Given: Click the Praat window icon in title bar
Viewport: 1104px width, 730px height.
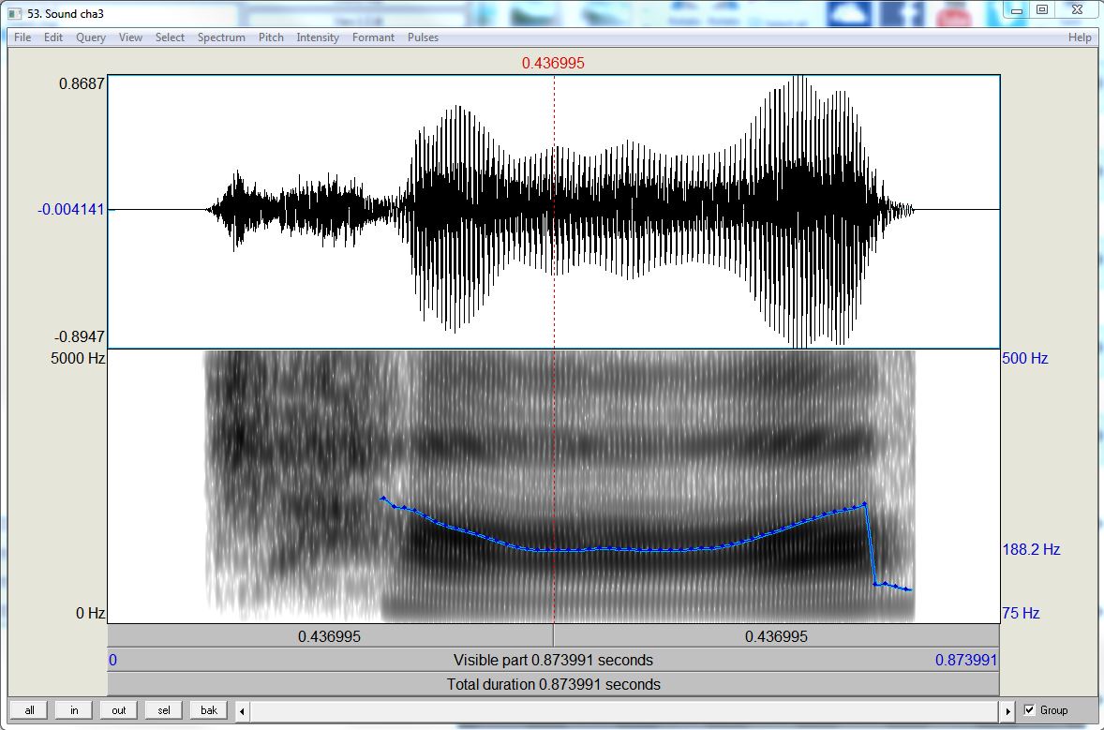Looking at the screenshot, I should click(15, 13).
